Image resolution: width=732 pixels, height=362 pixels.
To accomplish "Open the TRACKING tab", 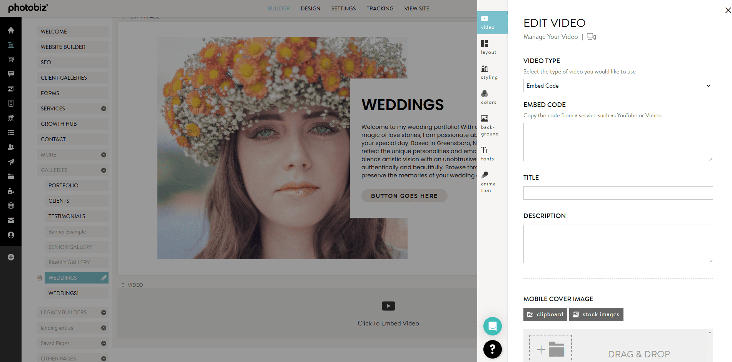I will click(x=379, y=8).
